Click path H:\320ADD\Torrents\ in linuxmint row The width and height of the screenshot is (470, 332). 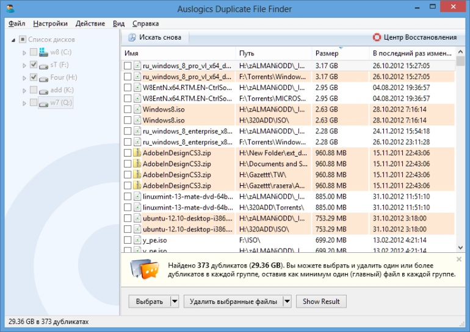(271, 207)
